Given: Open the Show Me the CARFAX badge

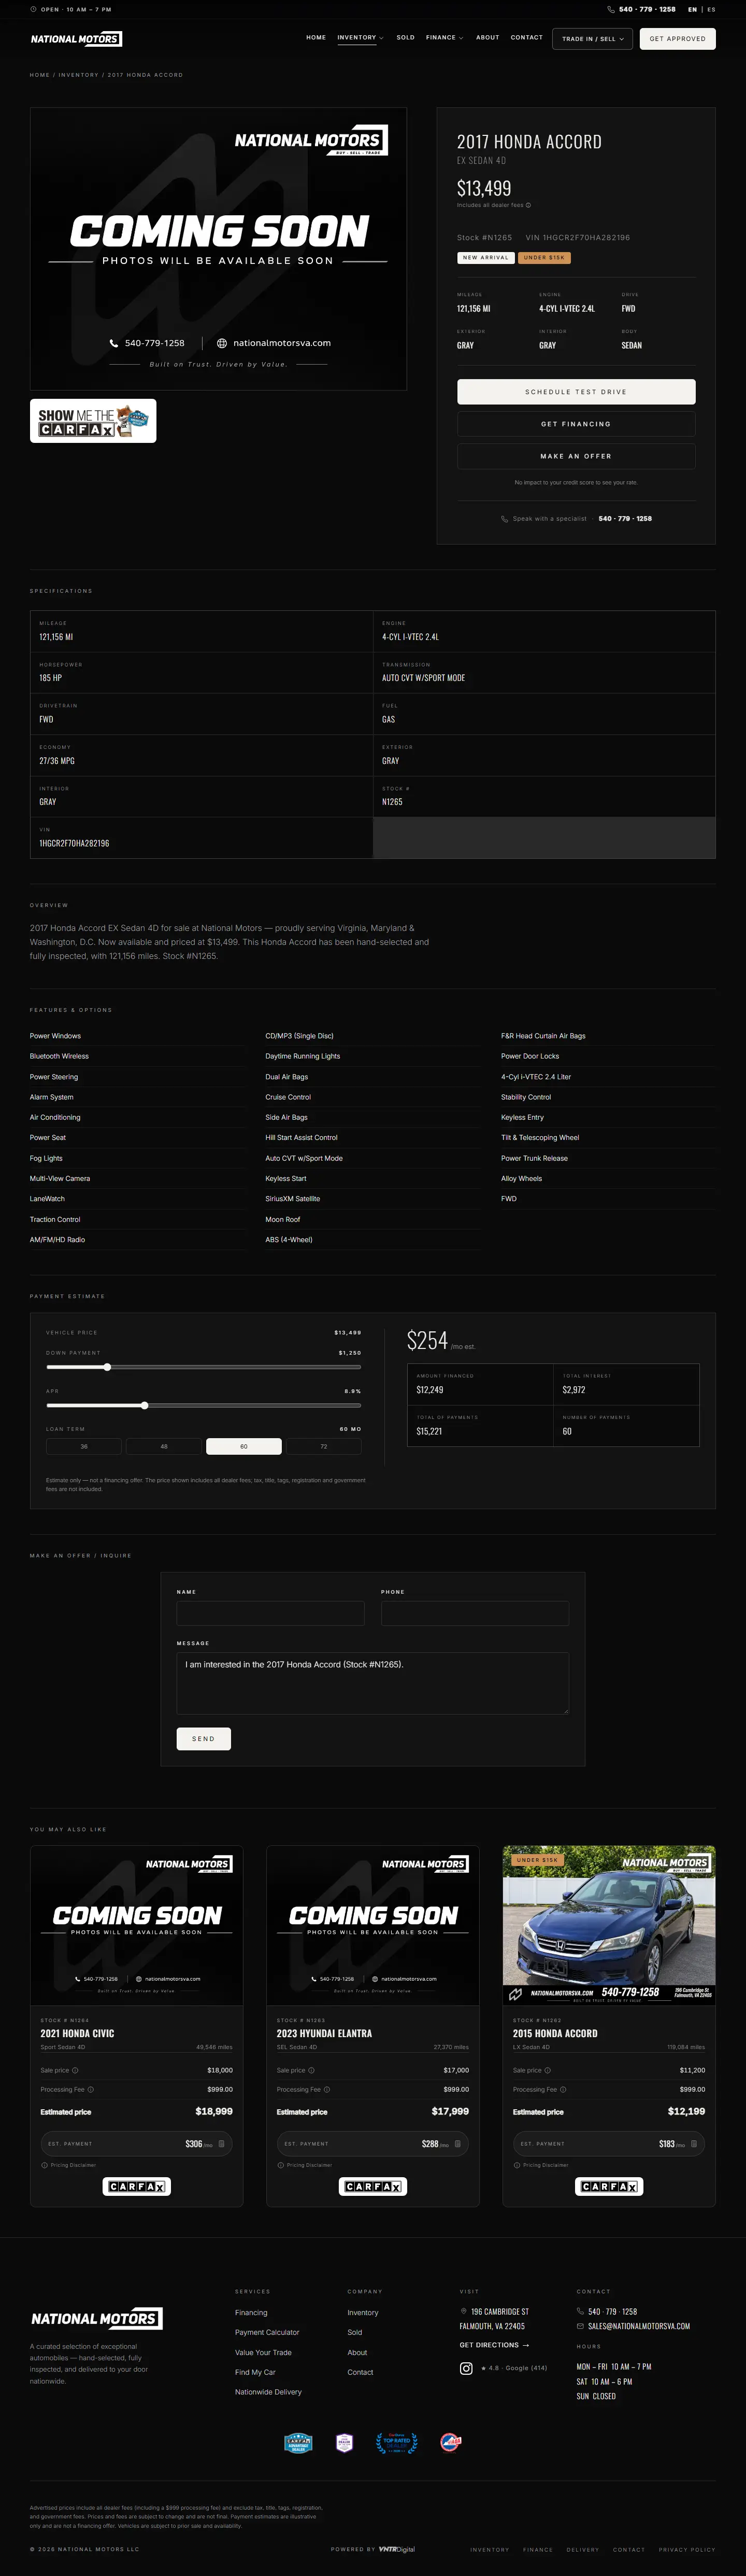Looking at the screenshot, I should coord(93,421).
